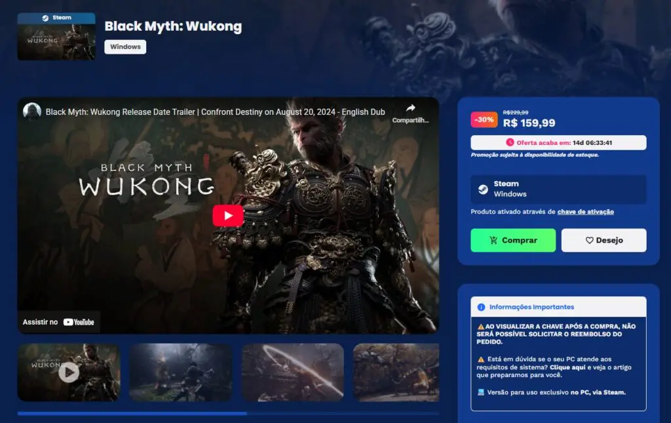The image size is (671, 423).
Task: Click the clock icon beside offer countdown
Action: click(x=510, y=142)
